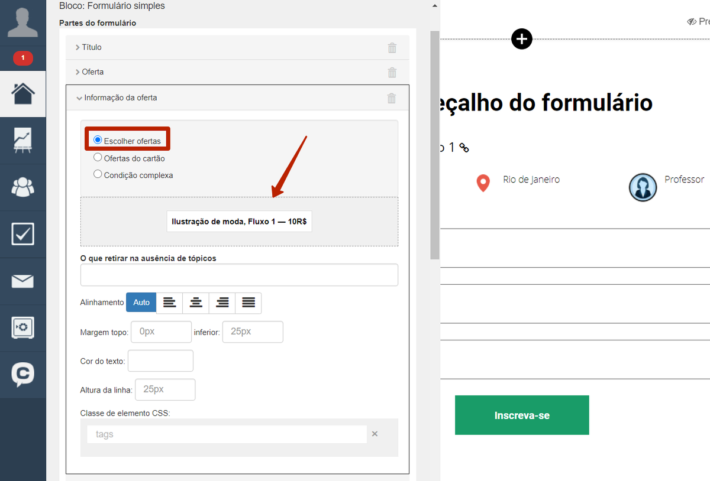Viewport: 710px width, 481px height.
Task: Open the mail envelope sidebar icon
Action: point(23,281)
